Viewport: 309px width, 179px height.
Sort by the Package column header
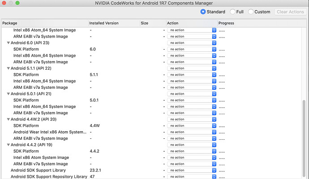[45, 23]
